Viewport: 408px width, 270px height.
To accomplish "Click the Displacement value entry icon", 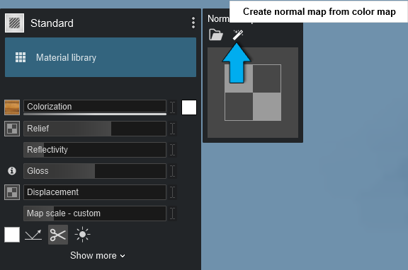I will pyautogui.click(x=173, y=192).
